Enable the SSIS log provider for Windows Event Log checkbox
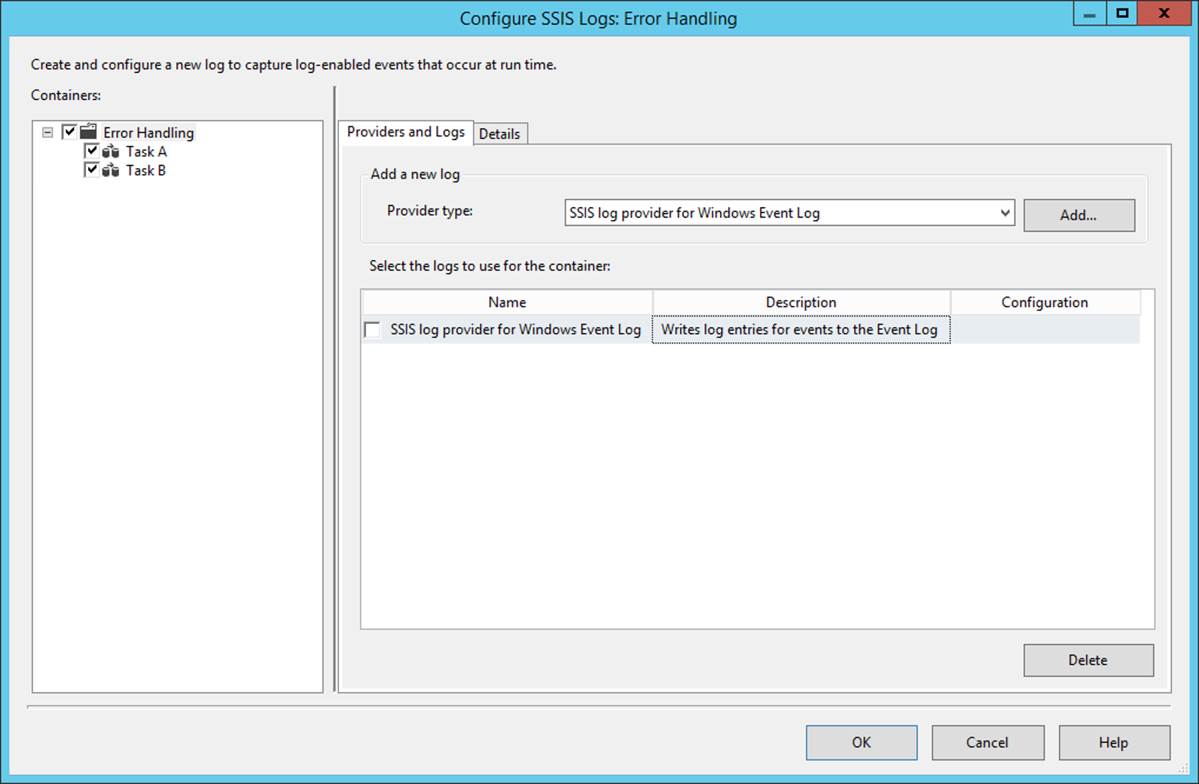Viewport: 1199px width, 784px height. click(372, 330)
